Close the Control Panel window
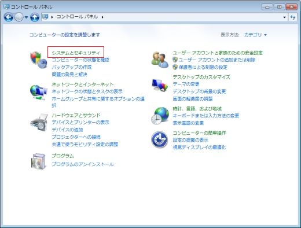The image size is (301, 228). pyautogui.click(x=291, y=7)
